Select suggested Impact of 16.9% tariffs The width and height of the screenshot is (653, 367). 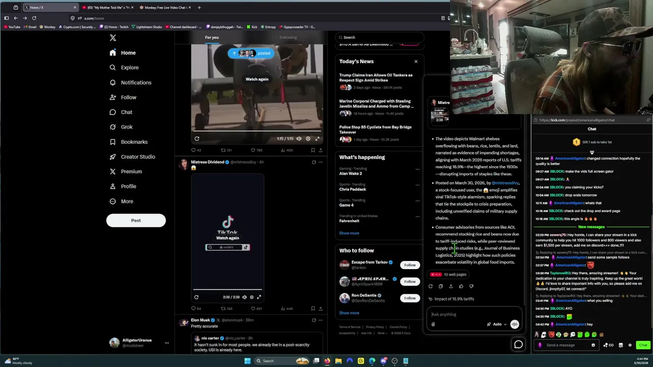[x=451, y=299]
